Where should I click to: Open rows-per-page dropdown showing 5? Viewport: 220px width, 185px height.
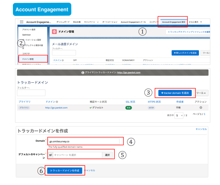179,115
